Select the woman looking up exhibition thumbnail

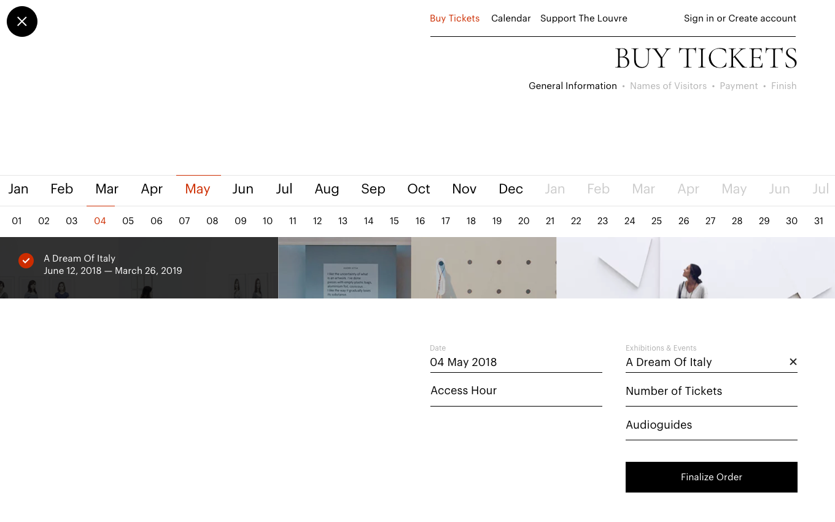point(695,268)
